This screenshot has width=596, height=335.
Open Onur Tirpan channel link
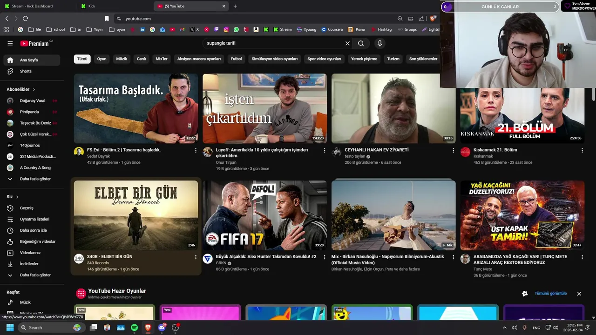226,162
